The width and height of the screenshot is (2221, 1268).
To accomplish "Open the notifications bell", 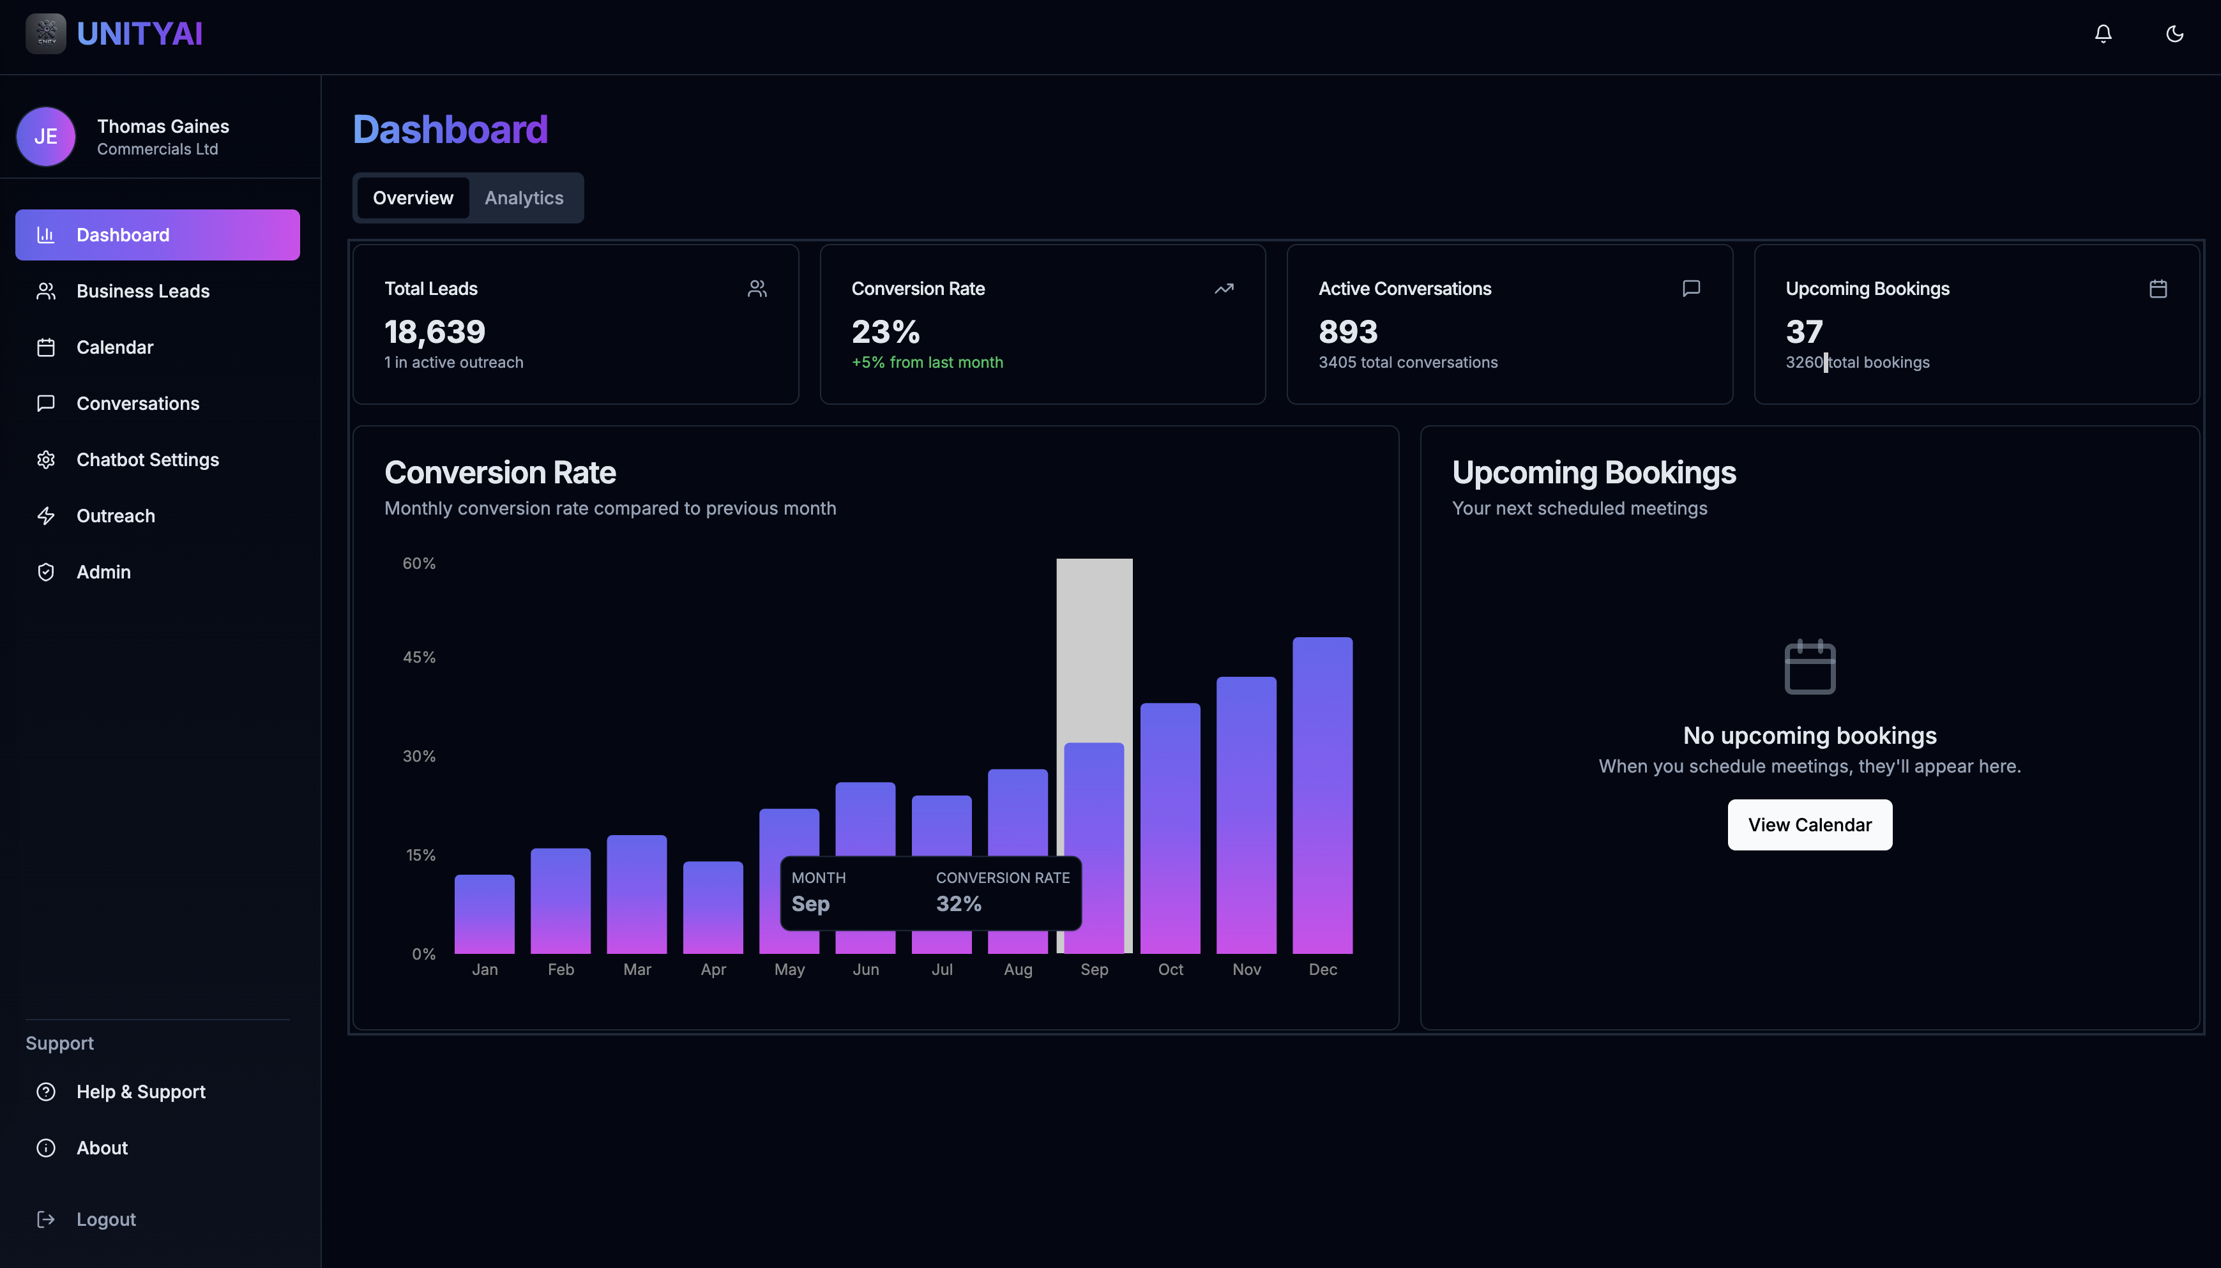I will (x=2103, y=34).
